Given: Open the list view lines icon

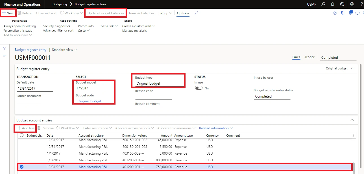Looking at the screenshot, I should coord(5,56).
